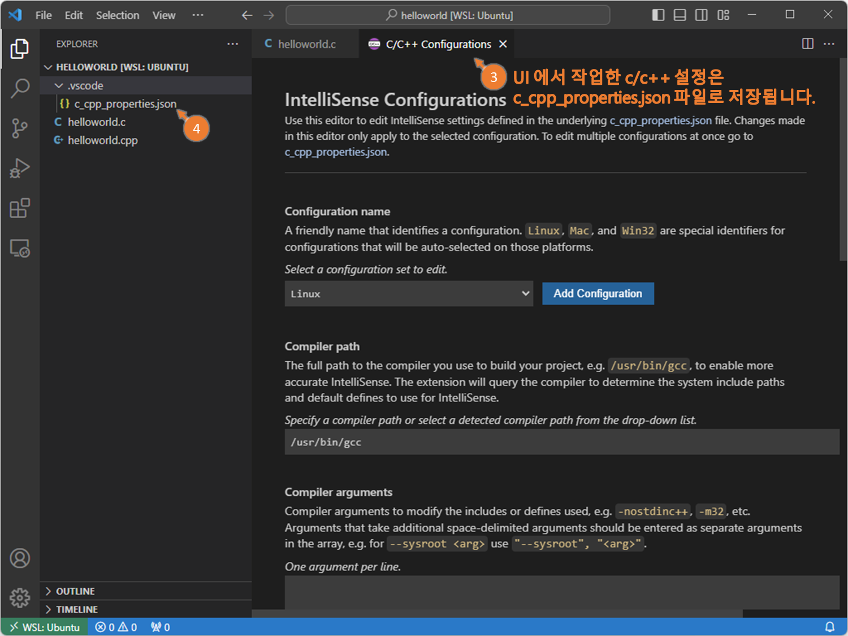The image size is (848, 636).
Task: Open the Accounts menu icon
Action: (x=20, y=558)
